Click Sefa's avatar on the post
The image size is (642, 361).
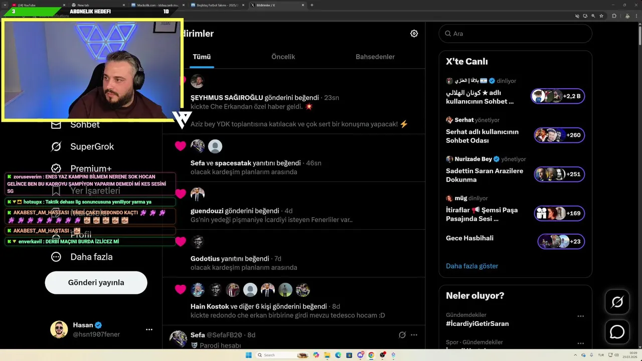tap(178, 339)
